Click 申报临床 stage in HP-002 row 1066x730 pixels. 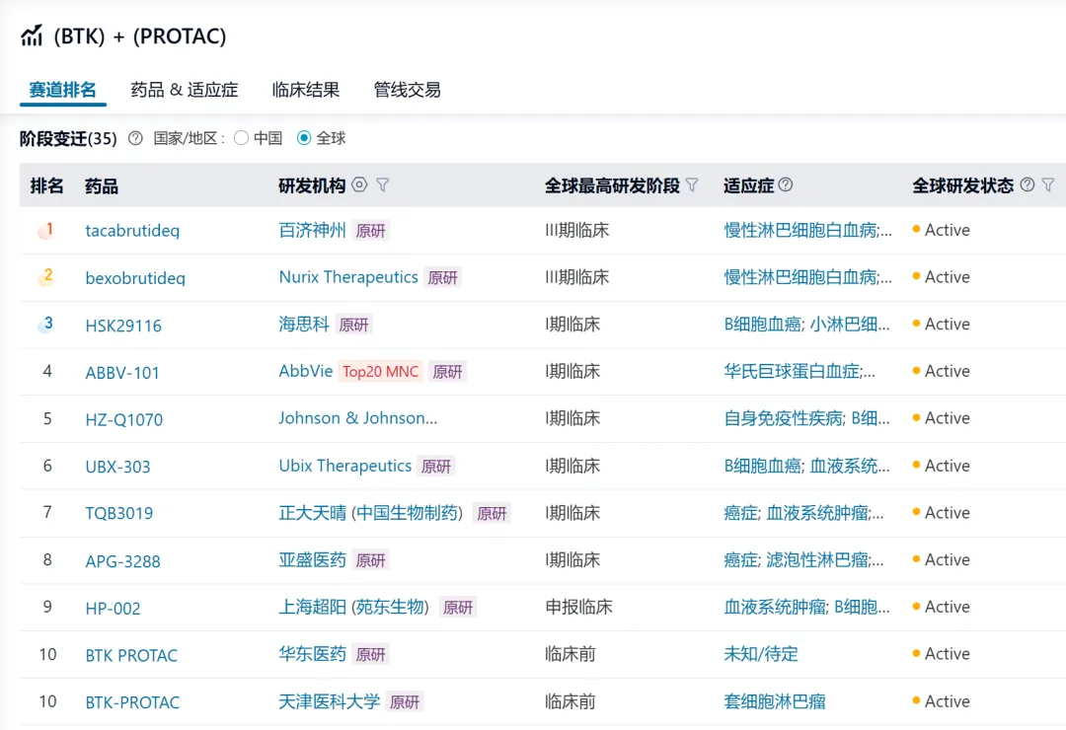point(579,607)
